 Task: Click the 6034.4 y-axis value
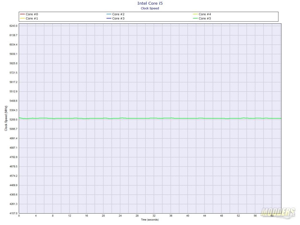click(13, 45)
